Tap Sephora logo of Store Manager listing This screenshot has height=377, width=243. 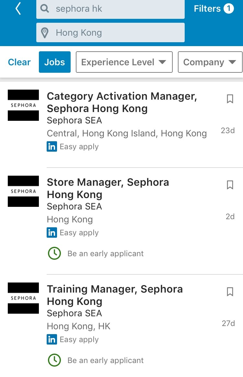coord(23,191)
